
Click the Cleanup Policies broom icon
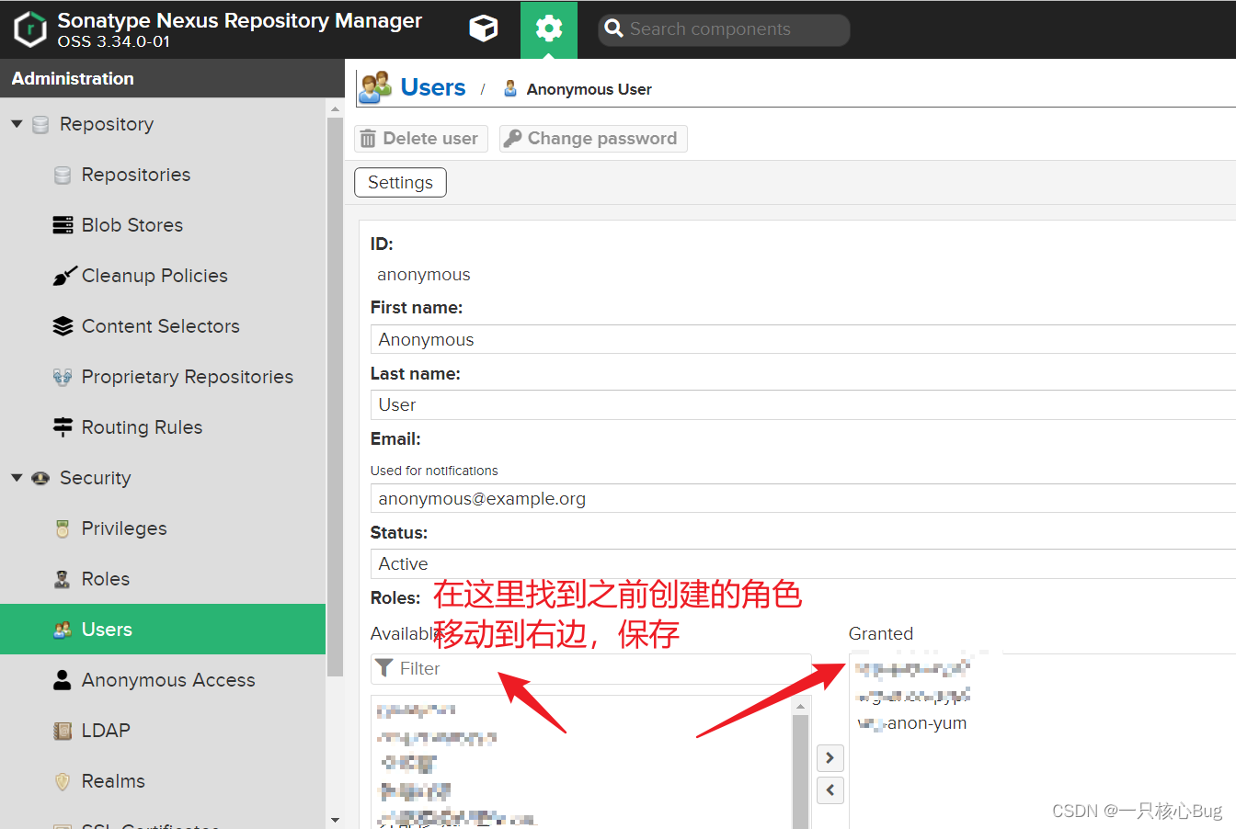coord(63,276)
